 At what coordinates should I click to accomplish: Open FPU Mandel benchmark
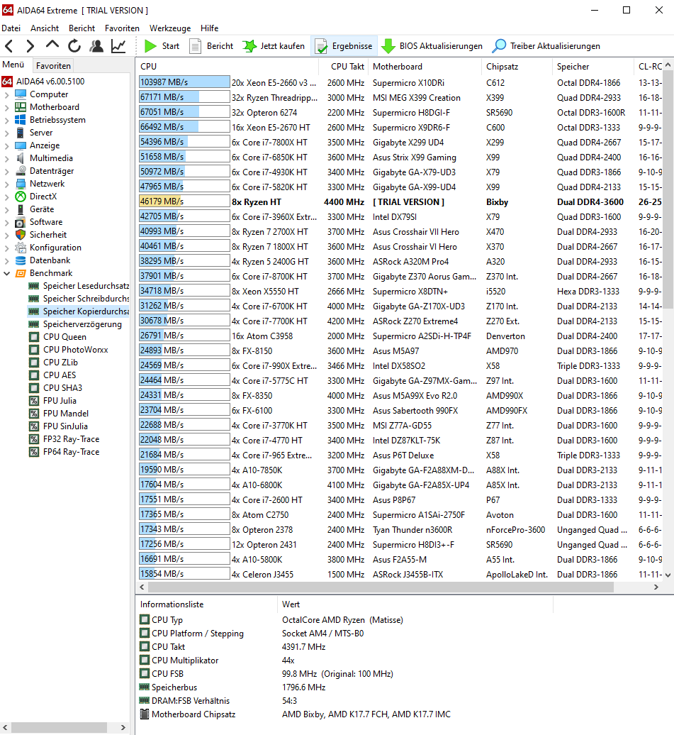(66, 414)
